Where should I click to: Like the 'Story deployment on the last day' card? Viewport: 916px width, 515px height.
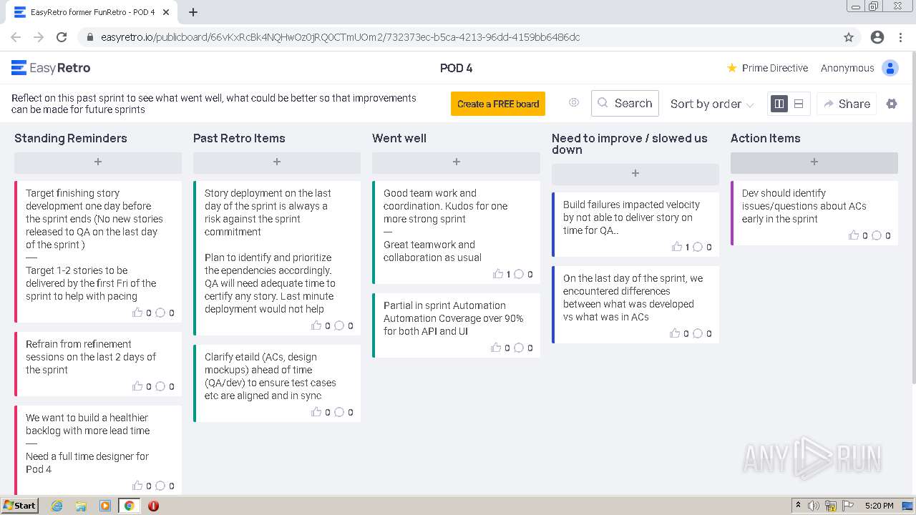coord(316,325)
